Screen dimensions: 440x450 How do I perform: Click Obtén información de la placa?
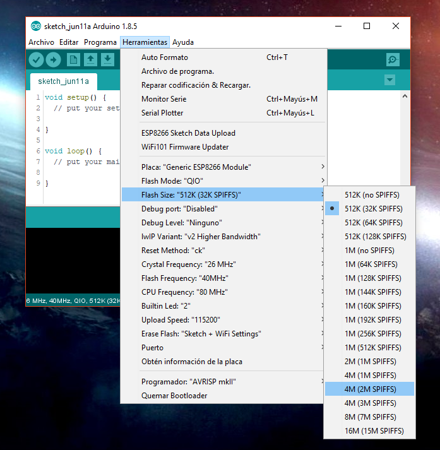223,362
